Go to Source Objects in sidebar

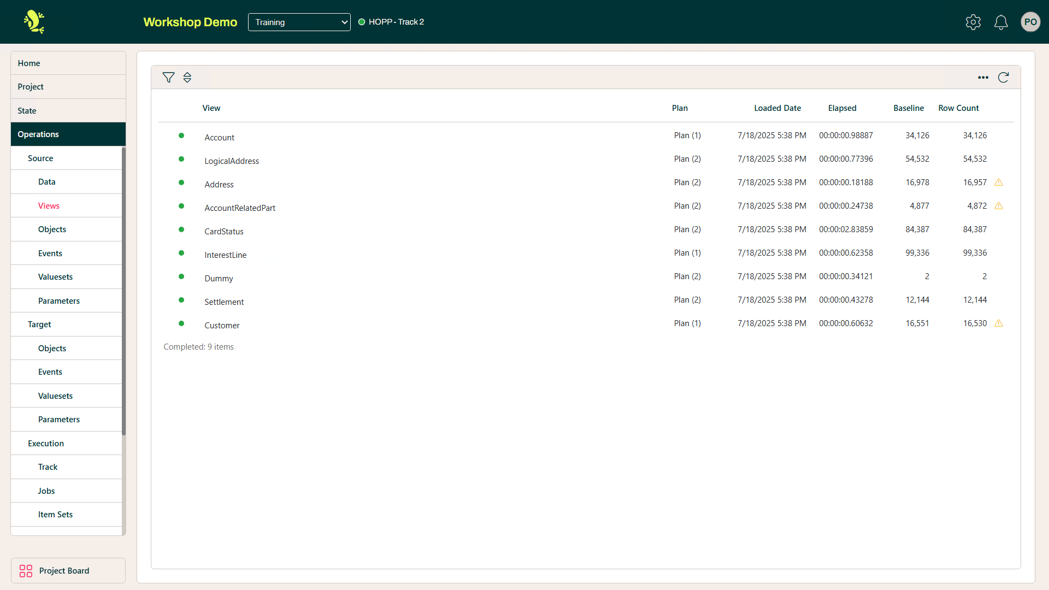52,229
